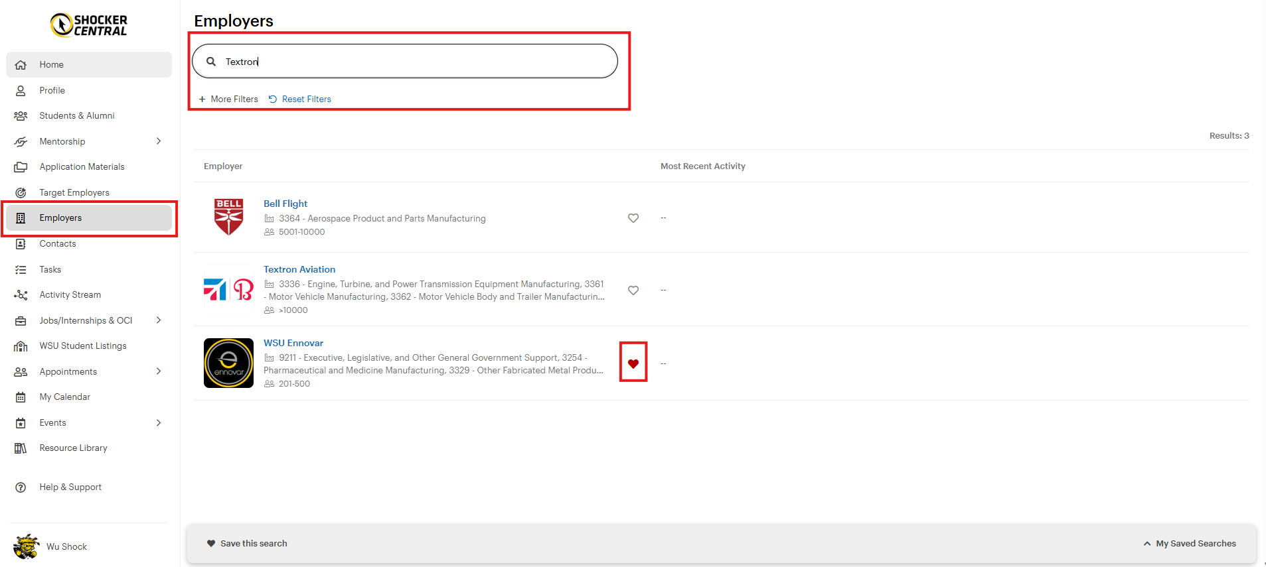Screen dimensions: 1266x567
Task: Favorite Bell Flight with the heart
Action: coord(633,218)
